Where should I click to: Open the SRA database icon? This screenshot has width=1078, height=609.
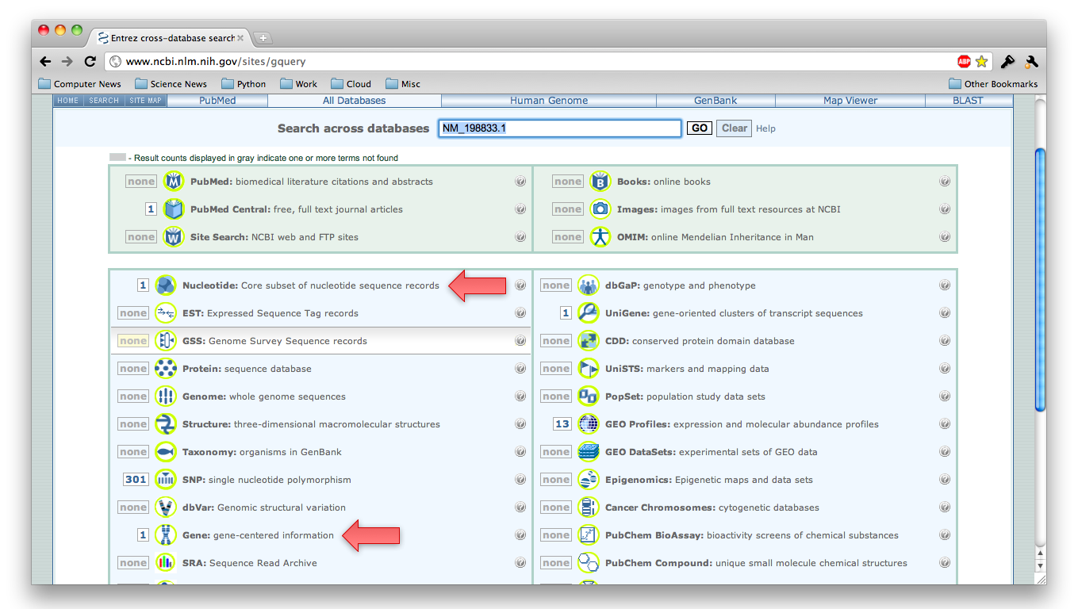(x=166, y=563)
